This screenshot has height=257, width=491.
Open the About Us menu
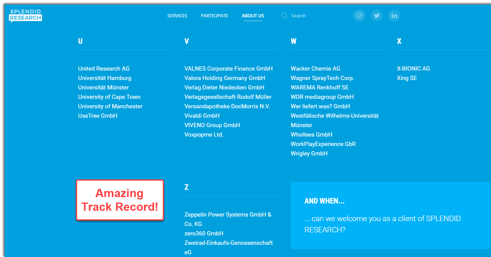point(253,16)
